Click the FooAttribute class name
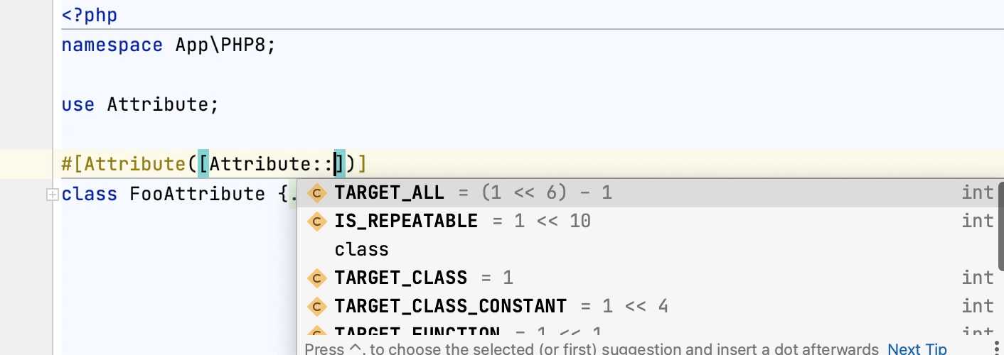 tap(197, 194)
